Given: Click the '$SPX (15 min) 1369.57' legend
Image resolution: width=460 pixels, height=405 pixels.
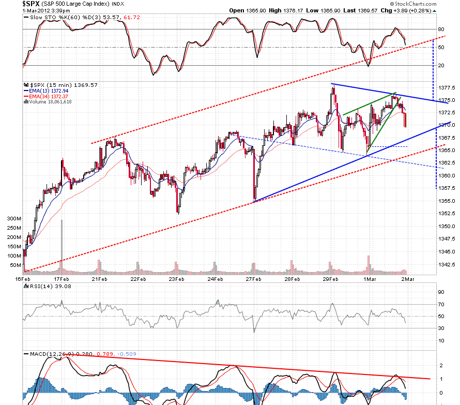Looking at the screenshot, I should pos(64,85).
